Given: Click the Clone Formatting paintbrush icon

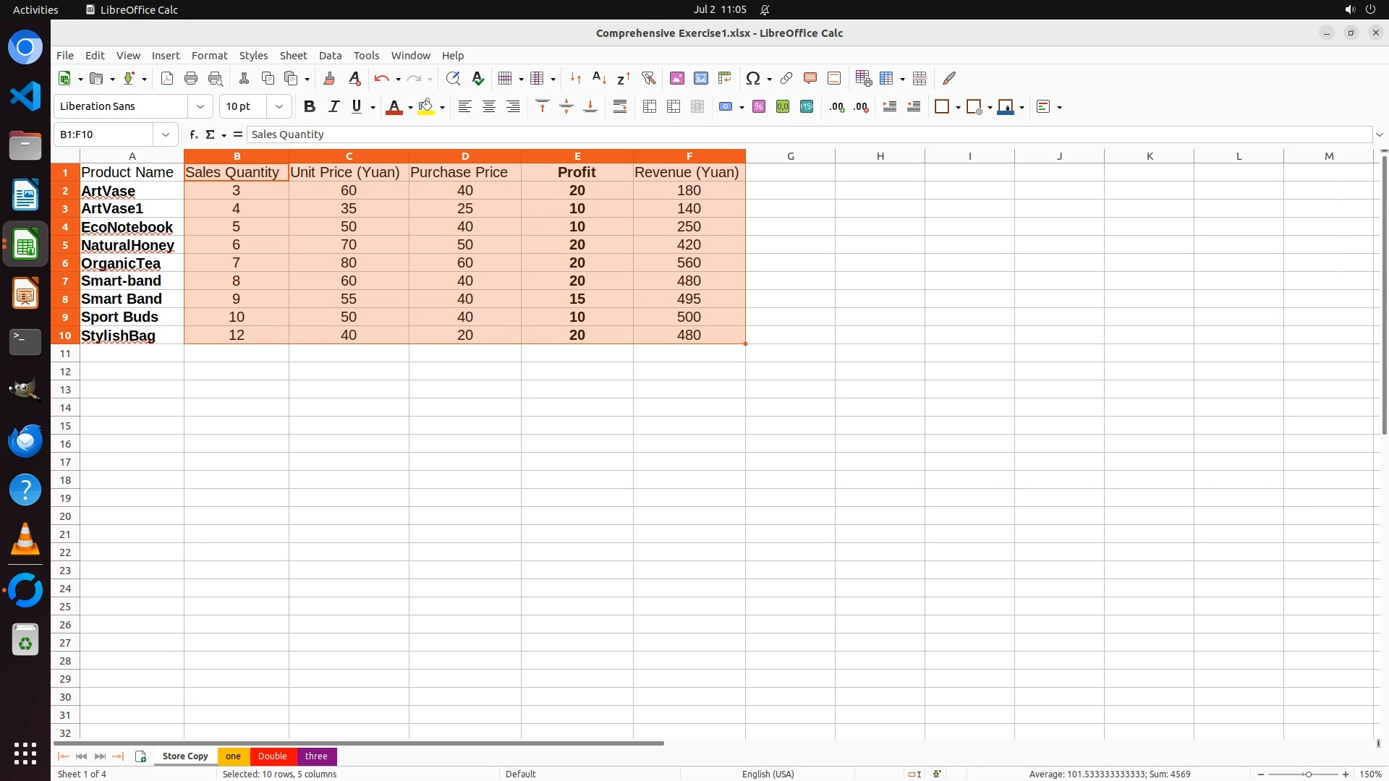Looking at the screenshot, I should (329, 78).
